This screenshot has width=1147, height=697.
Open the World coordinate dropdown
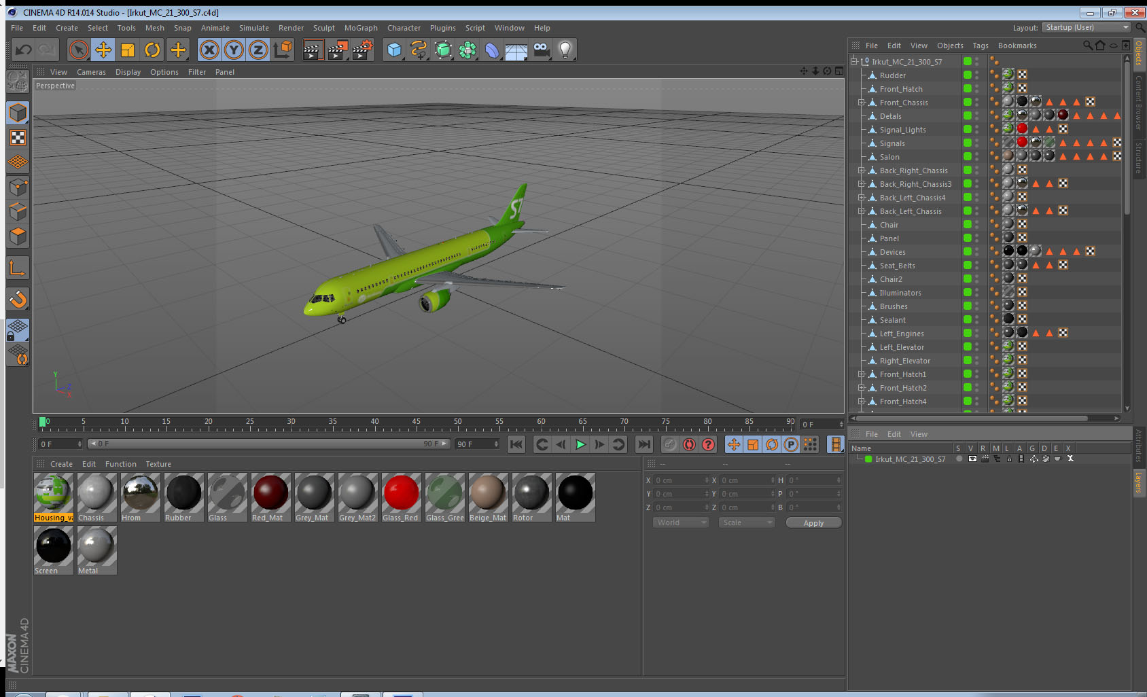coord(682,522)
